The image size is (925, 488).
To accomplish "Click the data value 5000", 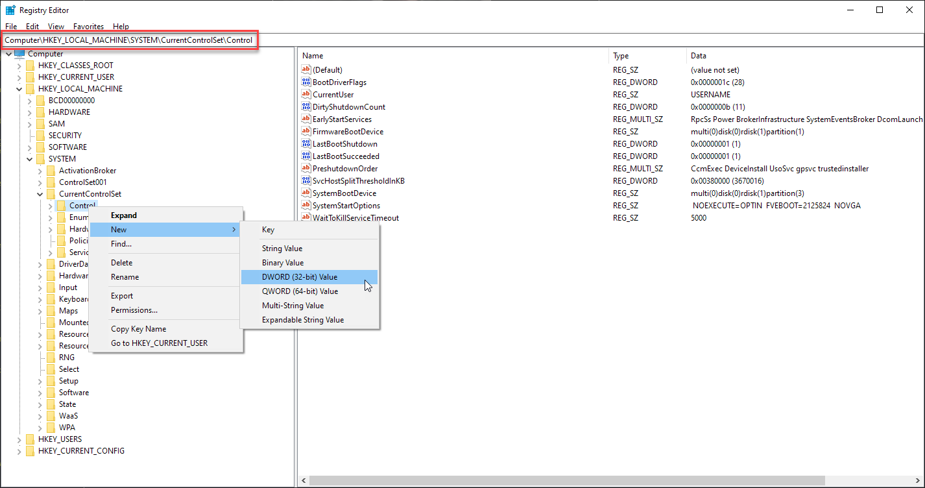I will [699, 218].
